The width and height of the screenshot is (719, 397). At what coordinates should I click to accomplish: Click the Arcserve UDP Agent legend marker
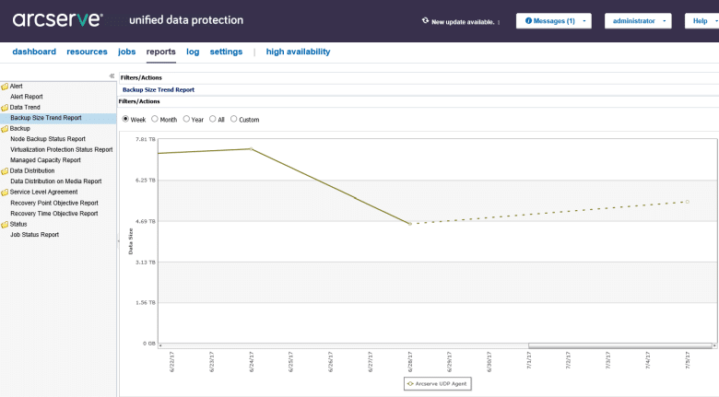click(410, 384)
